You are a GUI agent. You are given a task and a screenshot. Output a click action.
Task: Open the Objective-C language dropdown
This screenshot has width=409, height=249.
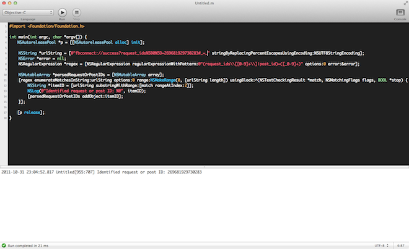(x=28, y=12)
